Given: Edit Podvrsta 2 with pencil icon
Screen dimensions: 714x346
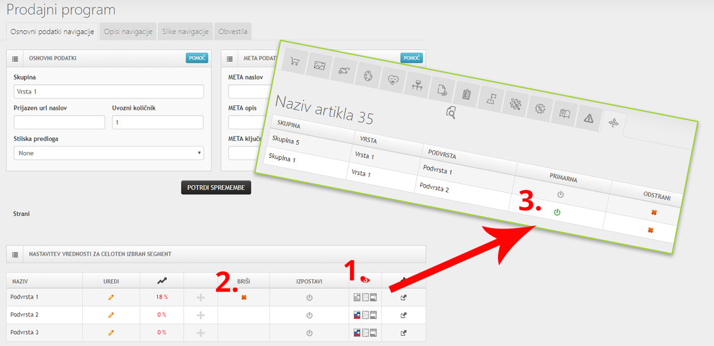Looking at the screenshot, I should [111, 314].
